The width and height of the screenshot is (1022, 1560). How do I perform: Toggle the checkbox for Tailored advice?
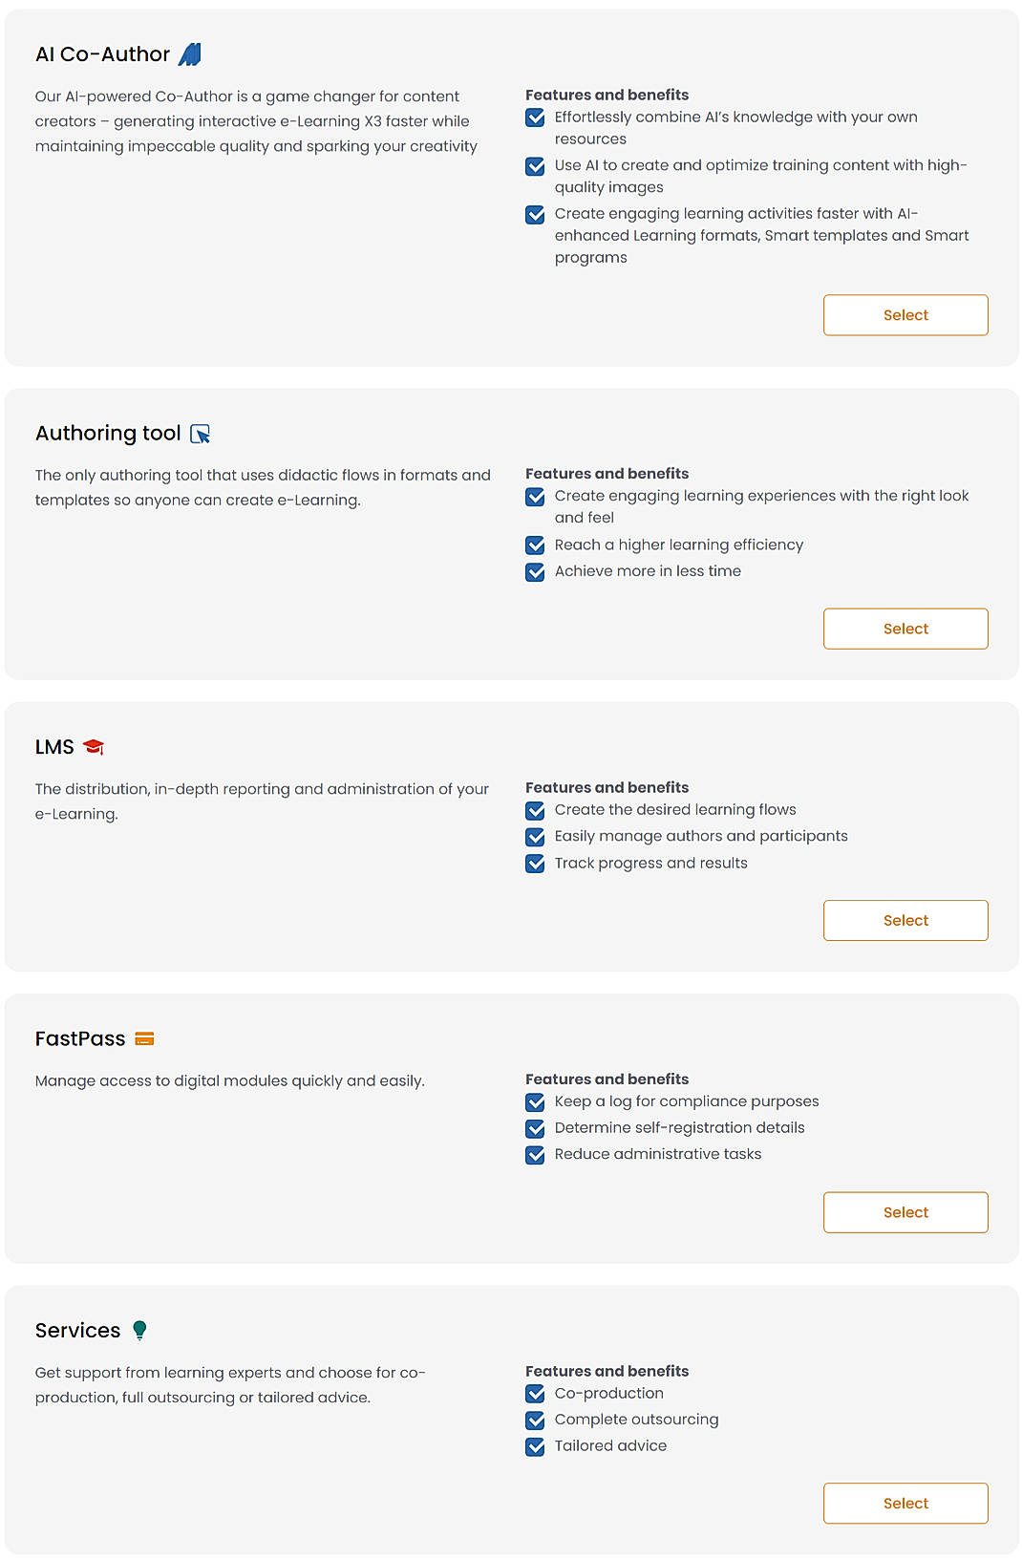coord(535,1446)
